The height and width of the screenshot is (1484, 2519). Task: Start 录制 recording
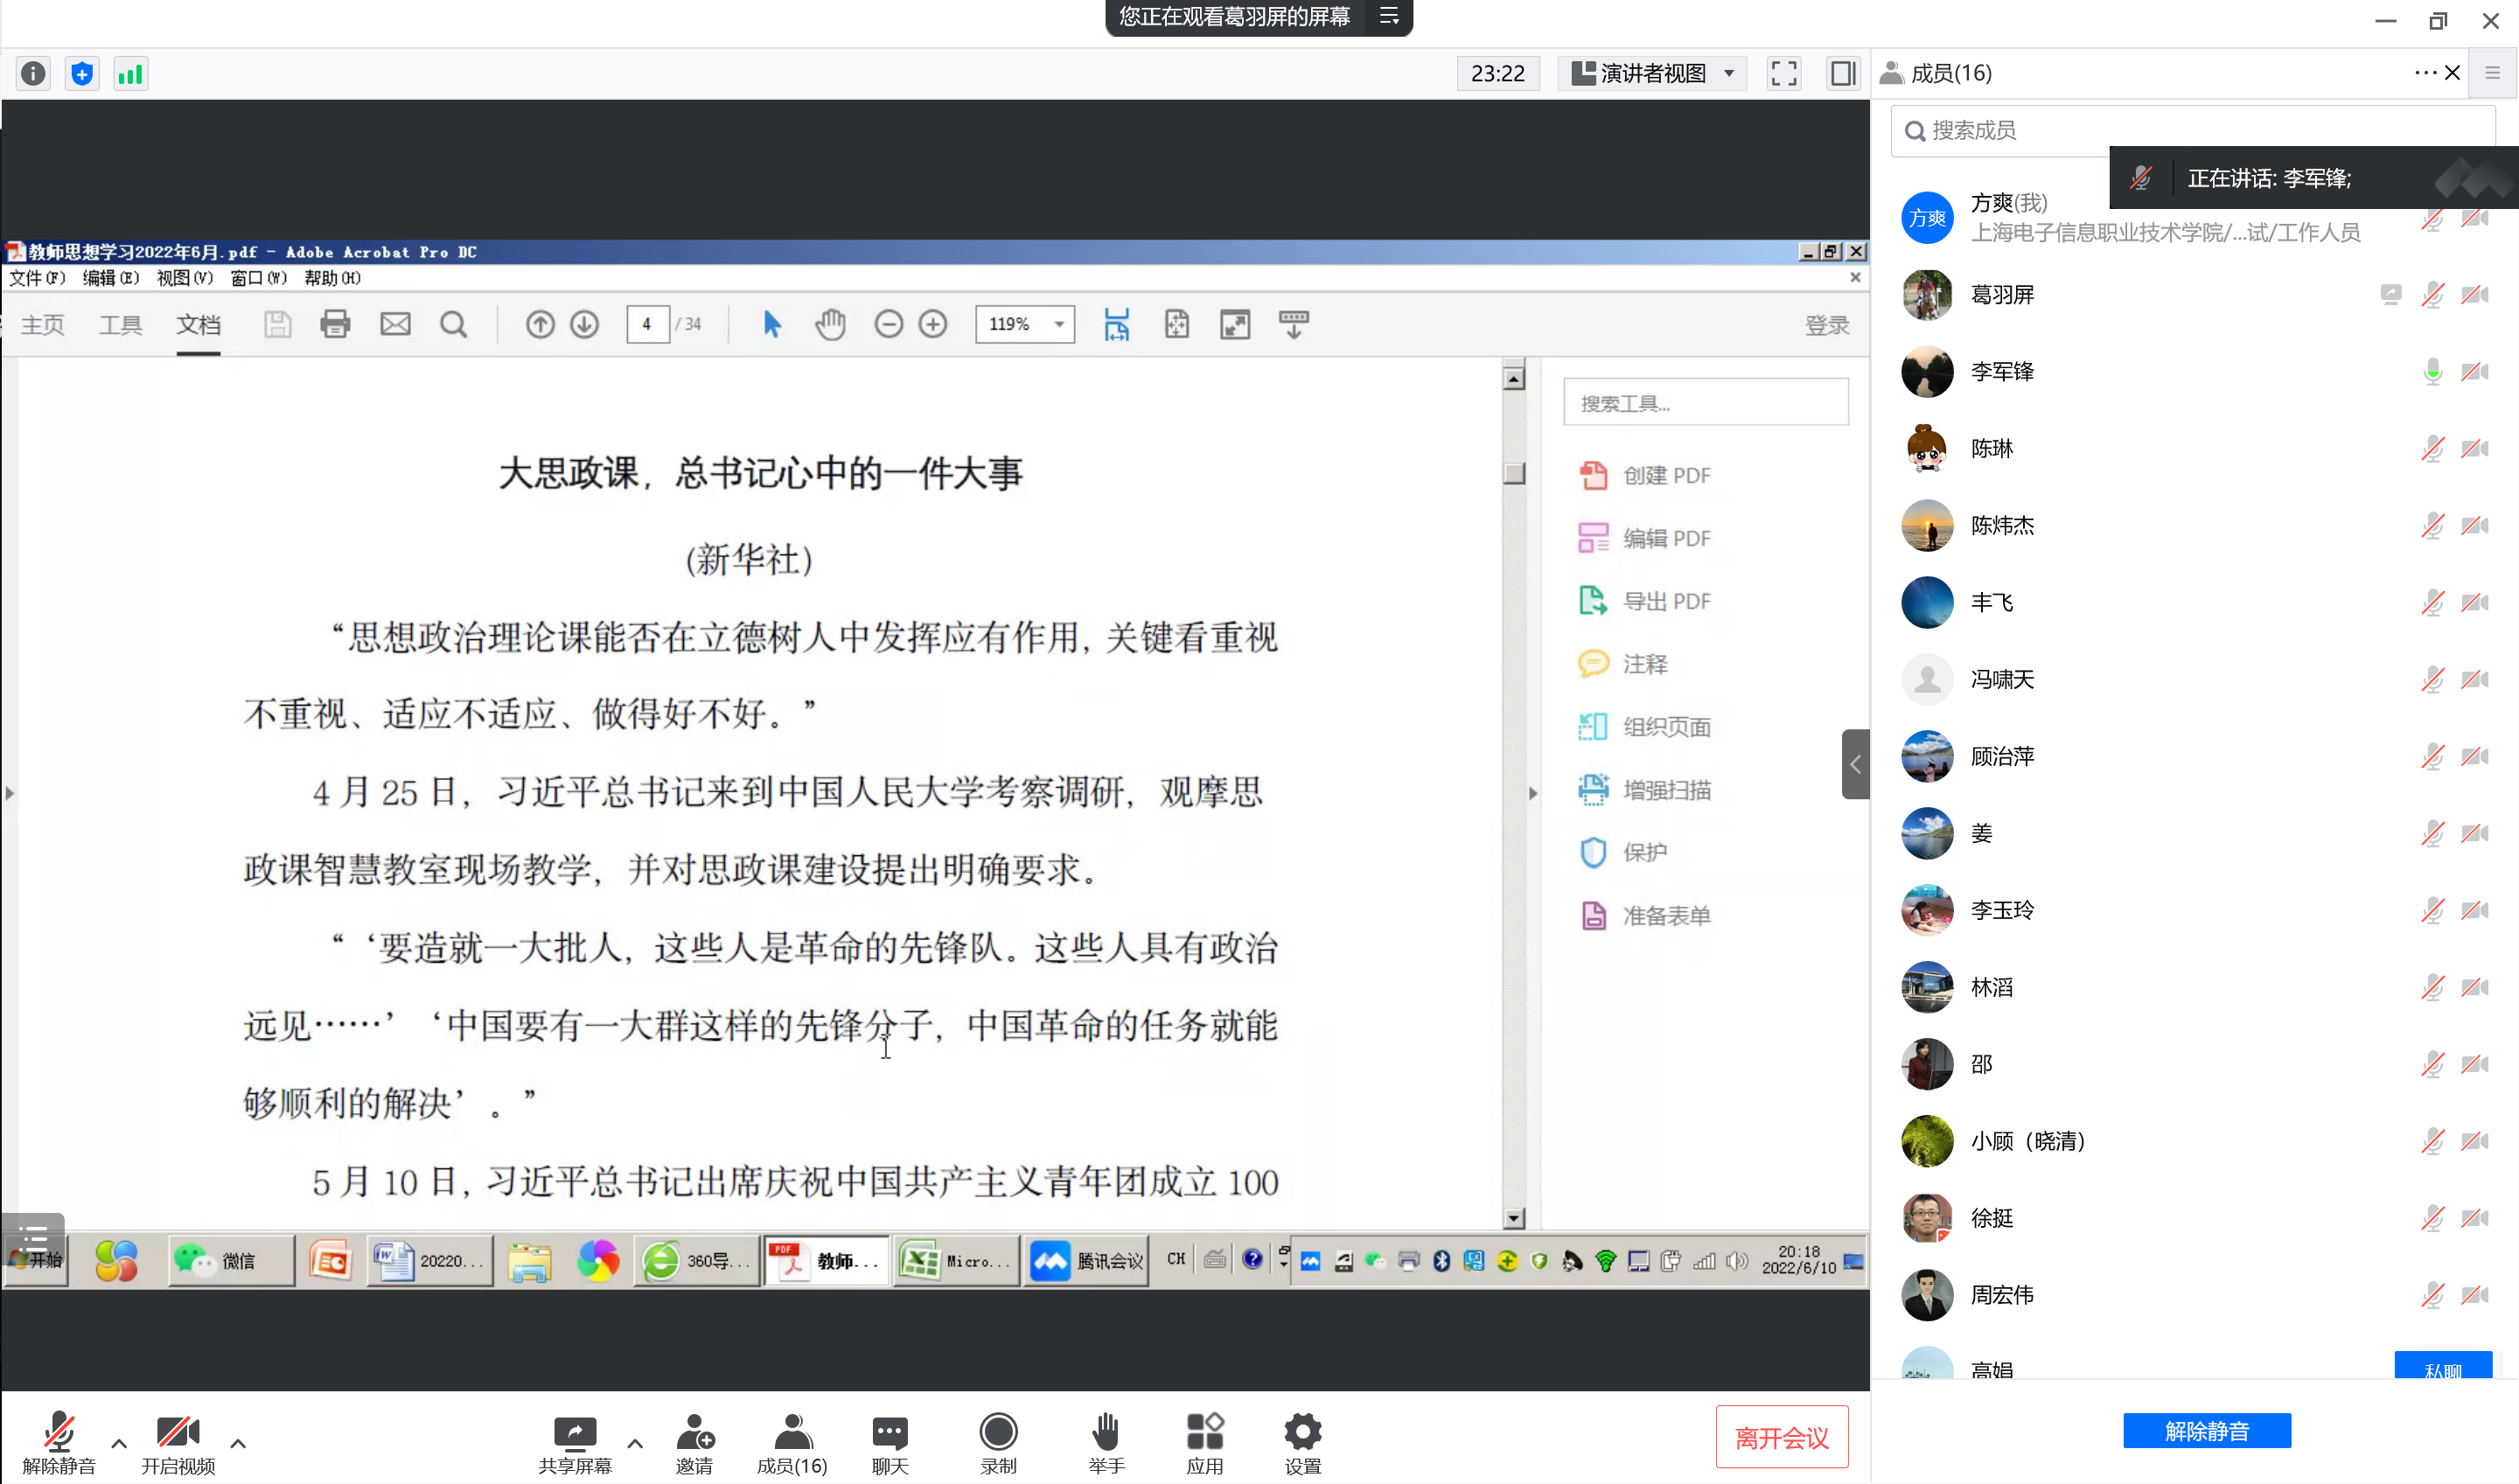pos(998,1443)
